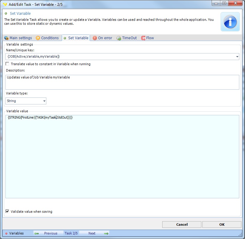Click the Flow tab icon
This screenshot has width=245, height=239.
pos(143,38)
